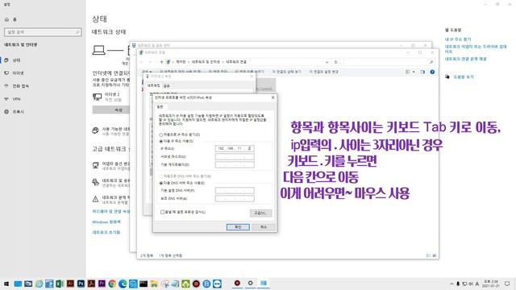Click 연결의 설정 변경 toolbar command

coord(324,72)
